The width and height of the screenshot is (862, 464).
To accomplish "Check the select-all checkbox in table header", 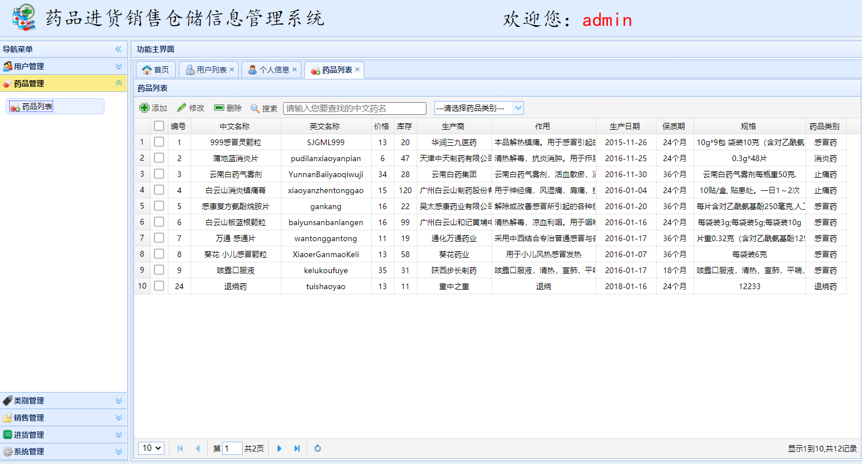I will 159,125.
